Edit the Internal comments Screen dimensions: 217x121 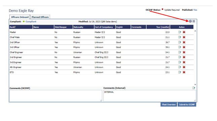click(194, 88)
